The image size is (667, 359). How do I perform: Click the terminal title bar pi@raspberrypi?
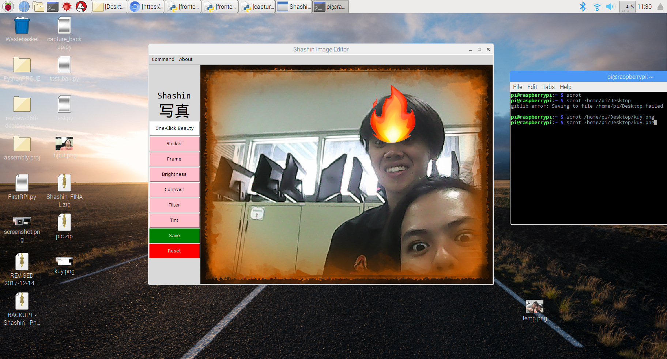click(x=588, y=77)
